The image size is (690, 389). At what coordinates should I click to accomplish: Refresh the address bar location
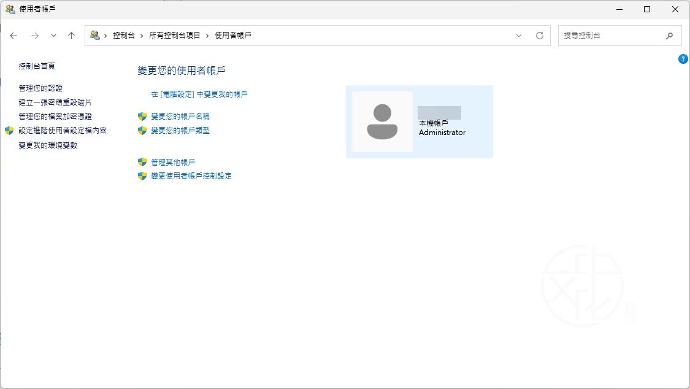click(540, 36)
